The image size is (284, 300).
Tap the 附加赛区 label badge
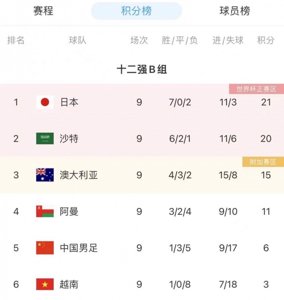click(263, 162)
